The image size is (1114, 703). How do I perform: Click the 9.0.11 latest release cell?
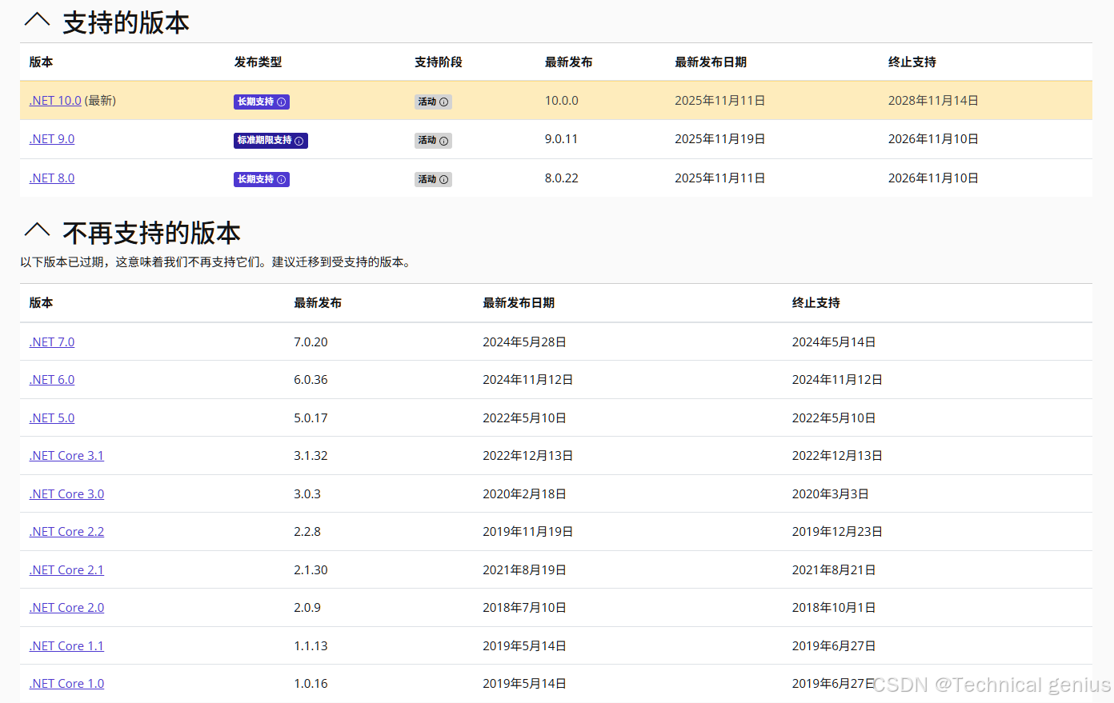pyautogui.click(x=561, y=139)
